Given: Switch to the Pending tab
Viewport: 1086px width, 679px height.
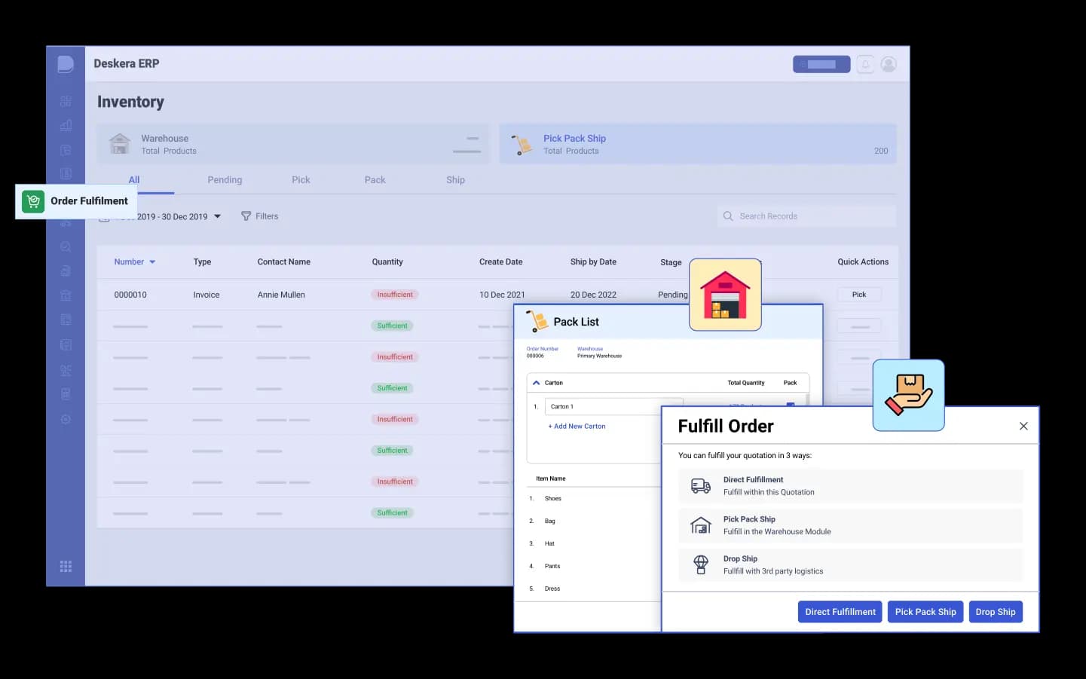Looking at the screenshot, I should [x=225, y=180].
